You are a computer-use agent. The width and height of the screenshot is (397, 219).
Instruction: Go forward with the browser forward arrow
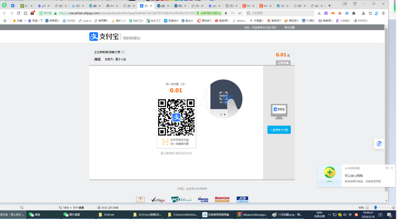[x=12, y=13]
